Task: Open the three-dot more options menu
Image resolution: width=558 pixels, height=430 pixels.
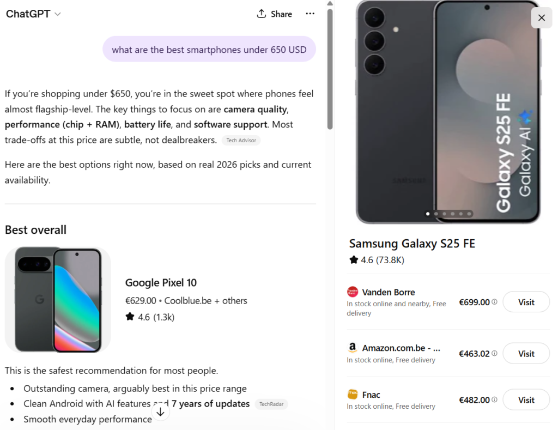Action: click(x=310, y=14)
